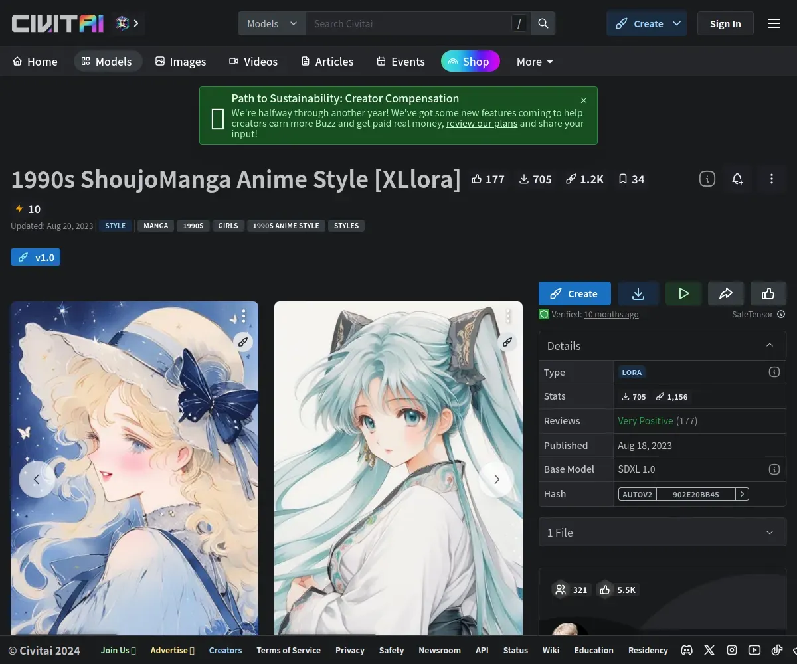The height and width of the screenshot is (664, 797).
Task: Select the 1990S tag
Action: click(x=193, y=226)
